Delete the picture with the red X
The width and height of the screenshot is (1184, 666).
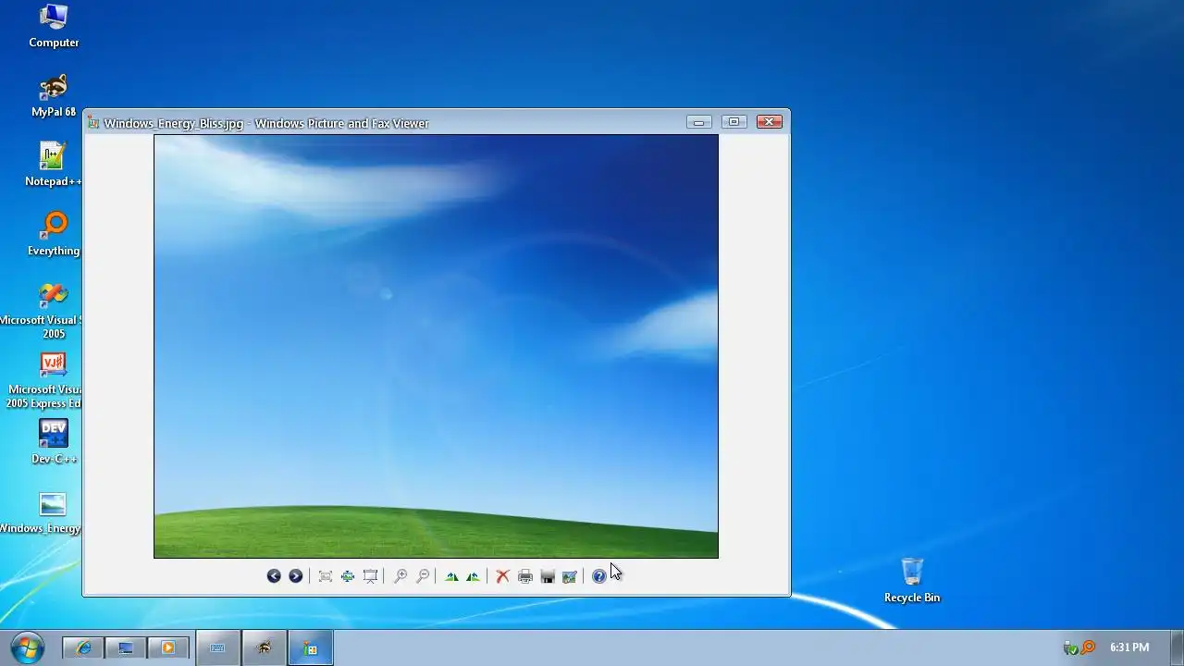click(503, 576)
